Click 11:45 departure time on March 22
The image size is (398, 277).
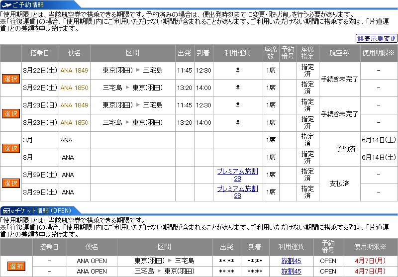click(x=185, y=71)
